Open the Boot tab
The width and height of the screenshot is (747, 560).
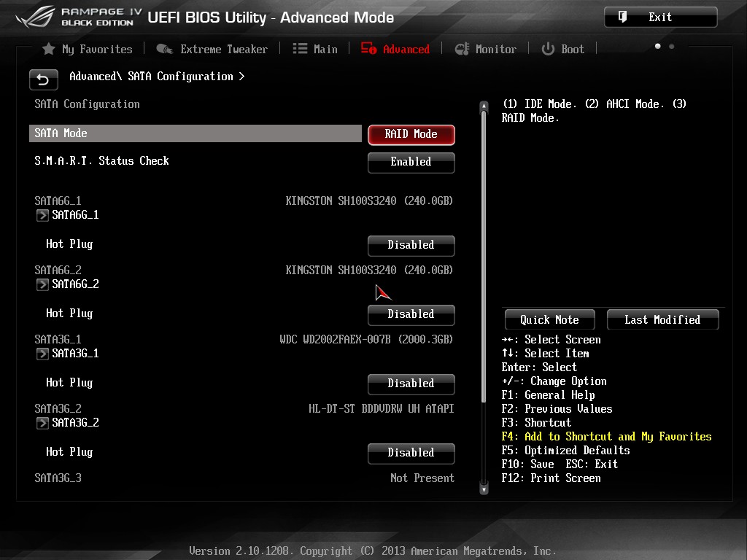(562, 49)
